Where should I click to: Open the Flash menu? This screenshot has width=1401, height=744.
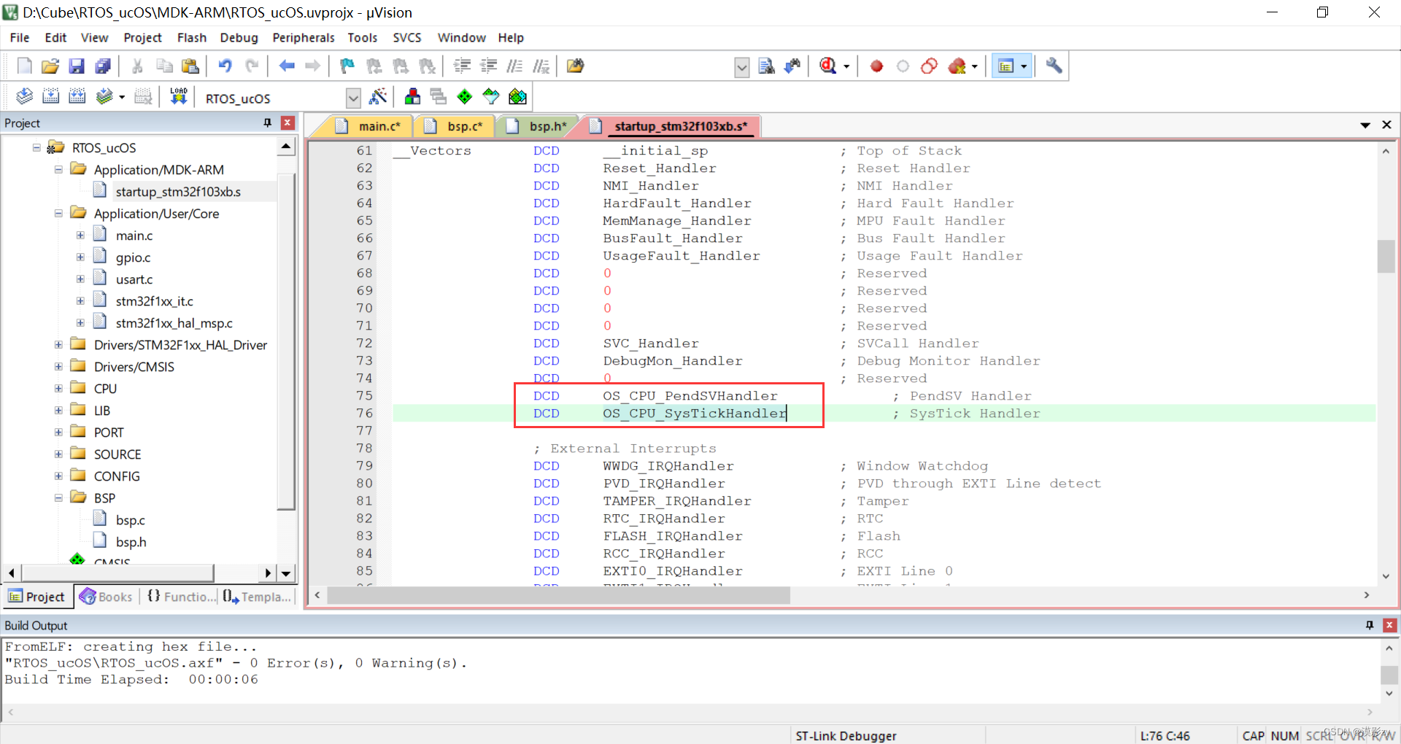(x=191, y=38)
